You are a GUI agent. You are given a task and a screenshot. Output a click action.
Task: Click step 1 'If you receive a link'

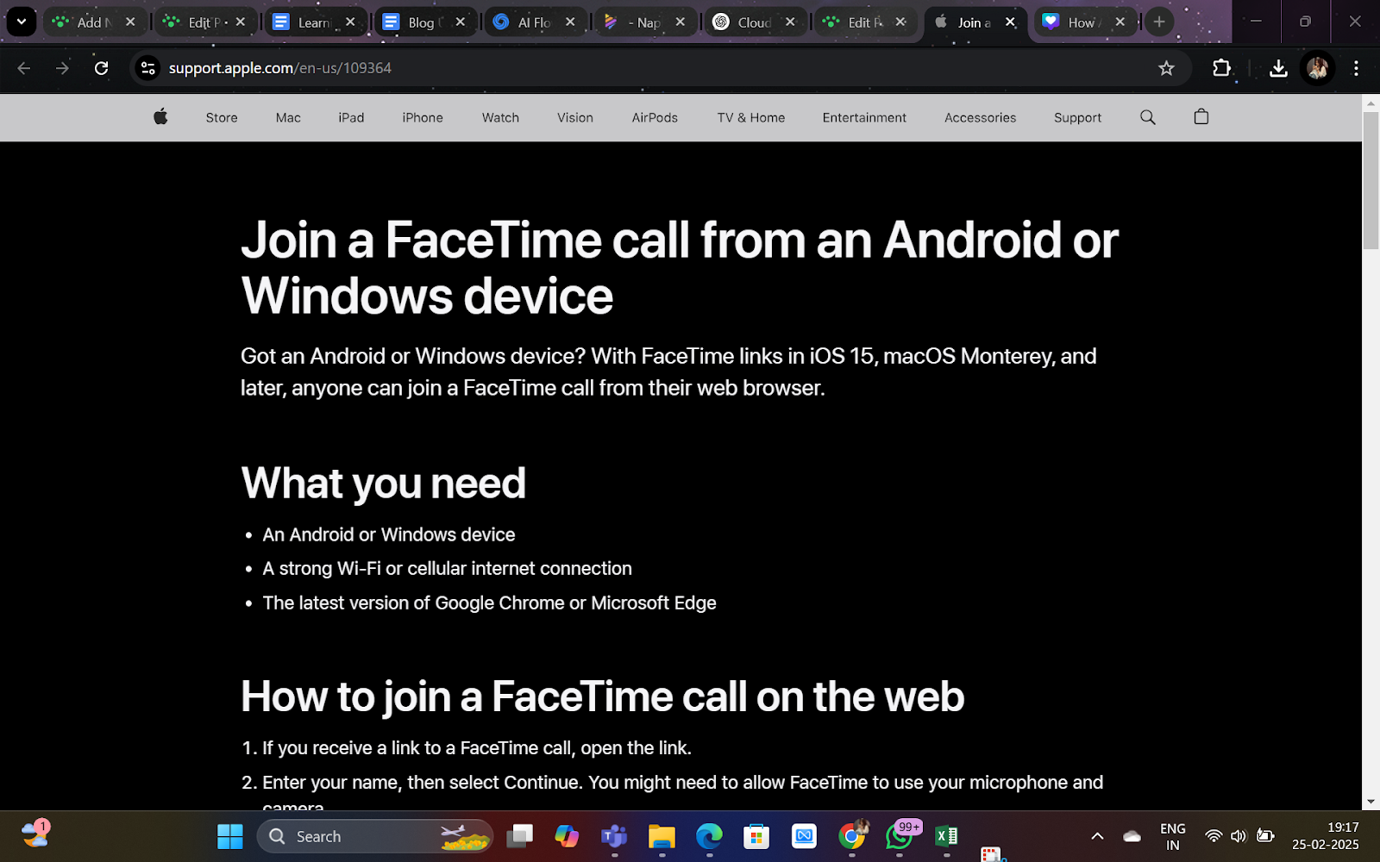coord(477,748)
